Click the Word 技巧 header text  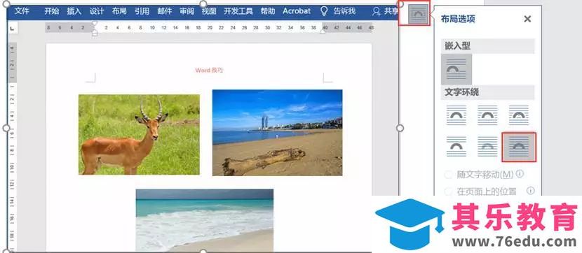(210, 71)
